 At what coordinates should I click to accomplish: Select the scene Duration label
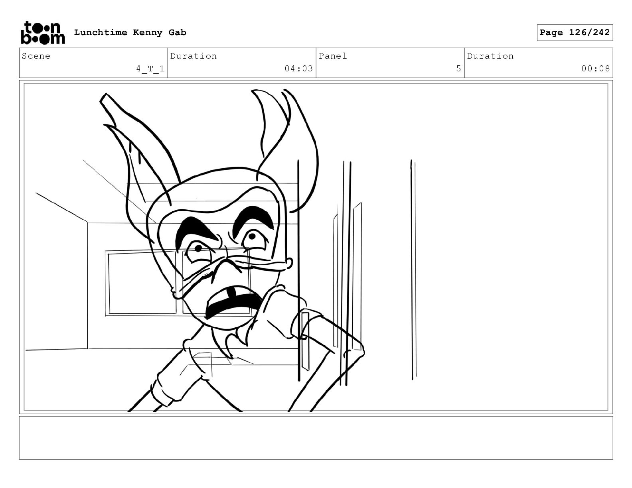[x=194, y=56]
